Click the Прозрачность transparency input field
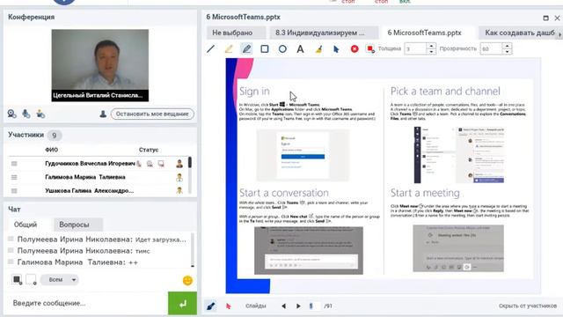563x317 pixels. 491,48
